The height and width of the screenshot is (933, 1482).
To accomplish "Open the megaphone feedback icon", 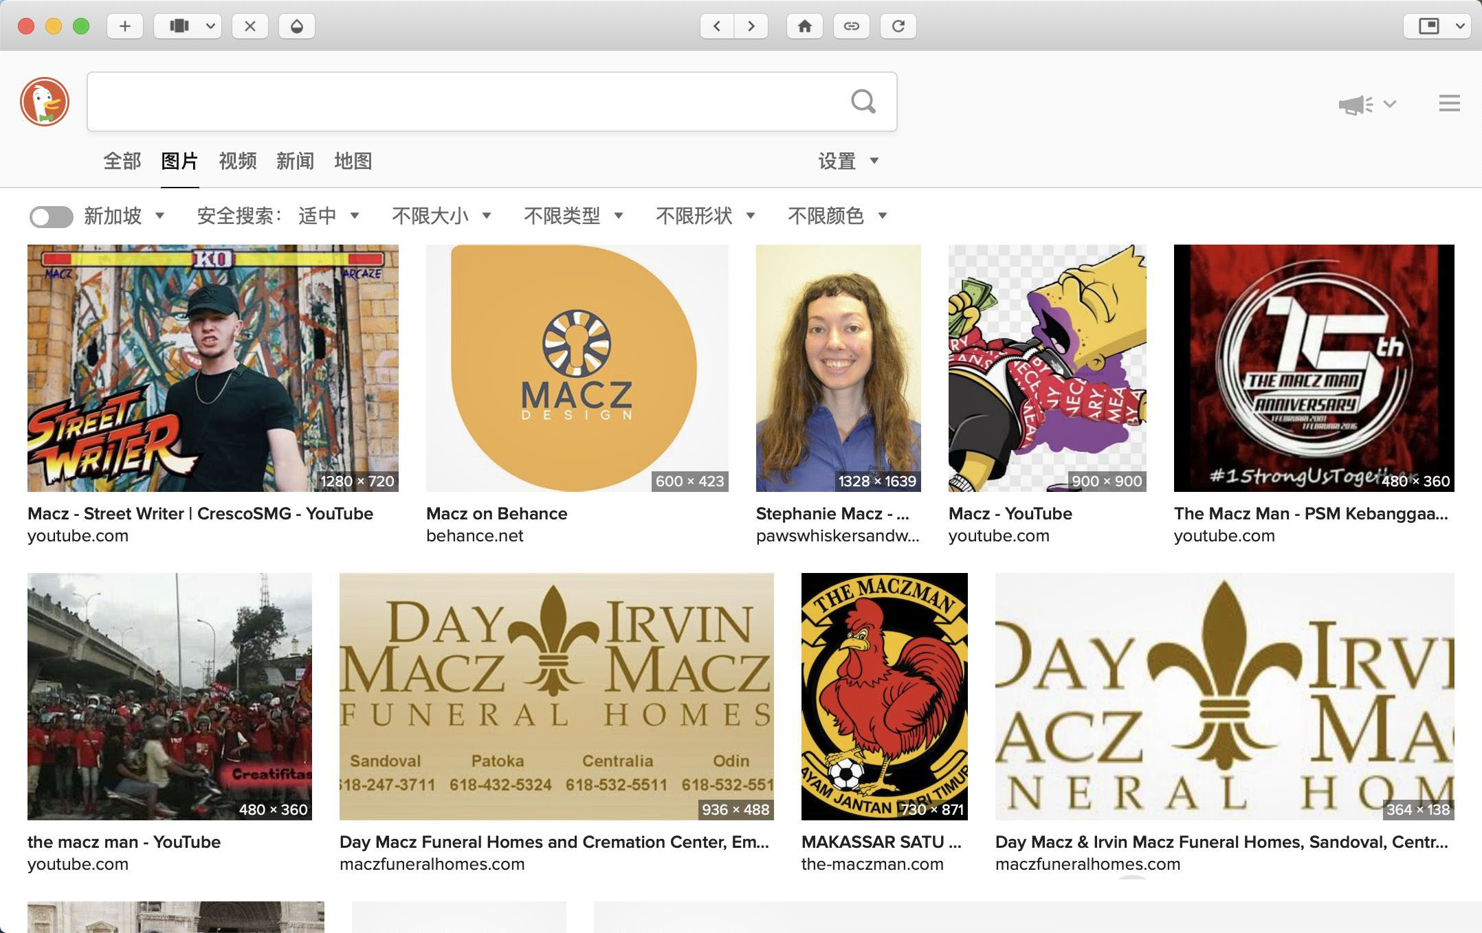I will pos(1356,104).
